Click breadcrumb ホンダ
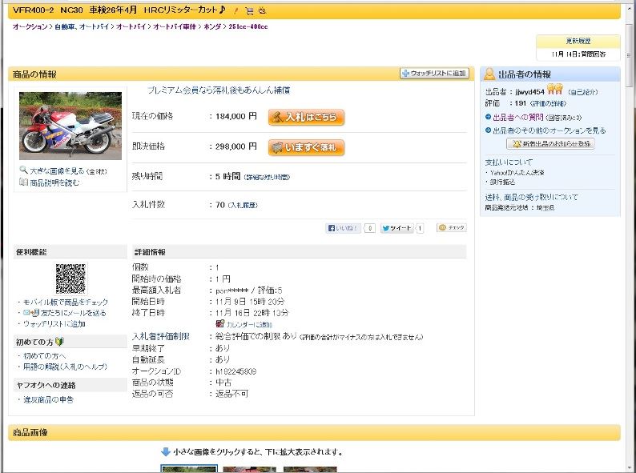Screen dimensions: 636x473 [x=212, y=26]
